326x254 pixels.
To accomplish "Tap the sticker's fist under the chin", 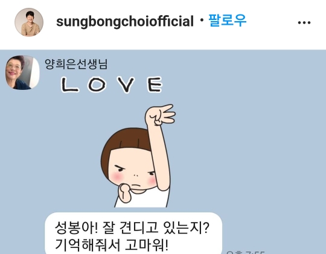I will pos(125,193).
